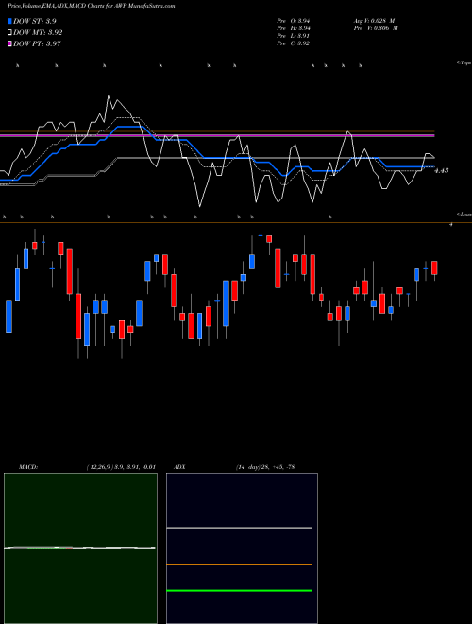
Task: Click the blue DOW ST legend swatch
Action: [x=9, y=21]
